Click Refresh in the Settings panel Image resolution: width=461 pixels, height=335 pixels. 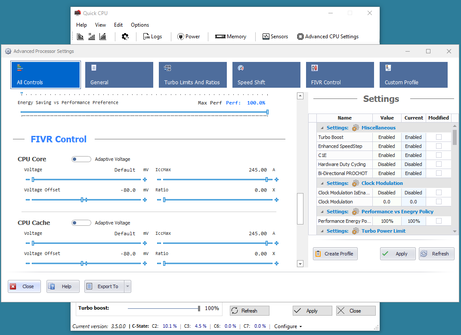click(436, 254)
